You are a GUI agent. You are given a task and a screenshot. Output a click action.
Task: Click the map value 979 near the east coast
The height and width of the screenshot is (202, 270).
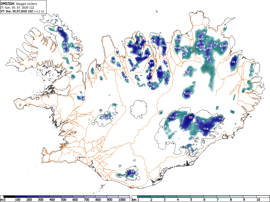coord(252,69)
